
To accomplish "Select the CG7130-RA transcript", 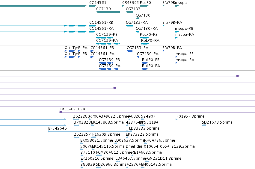I will 147,28.
